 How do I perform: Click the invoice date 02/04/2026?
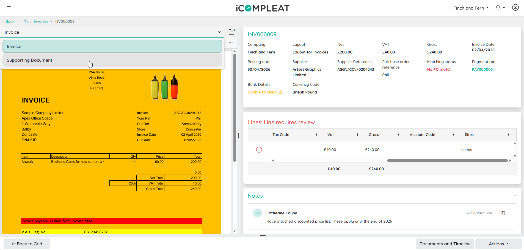coord(483,50)
